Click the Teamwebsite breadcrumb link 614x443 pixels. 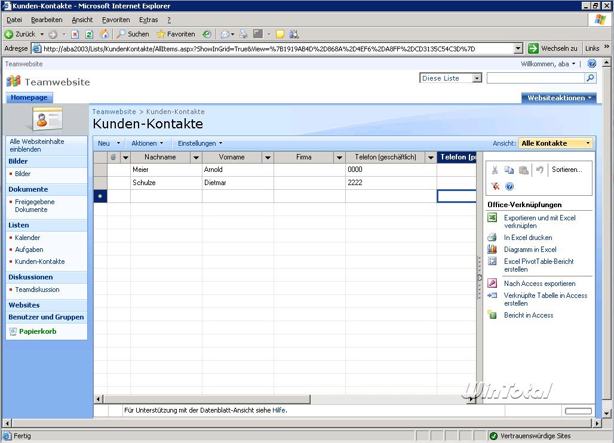pyautogui.click(x=114, y=112)
